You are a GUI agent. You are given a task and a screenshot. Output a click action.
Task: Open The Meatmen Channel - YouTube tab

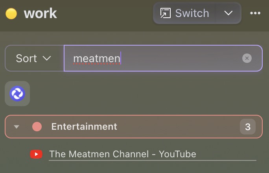point(122,154)
